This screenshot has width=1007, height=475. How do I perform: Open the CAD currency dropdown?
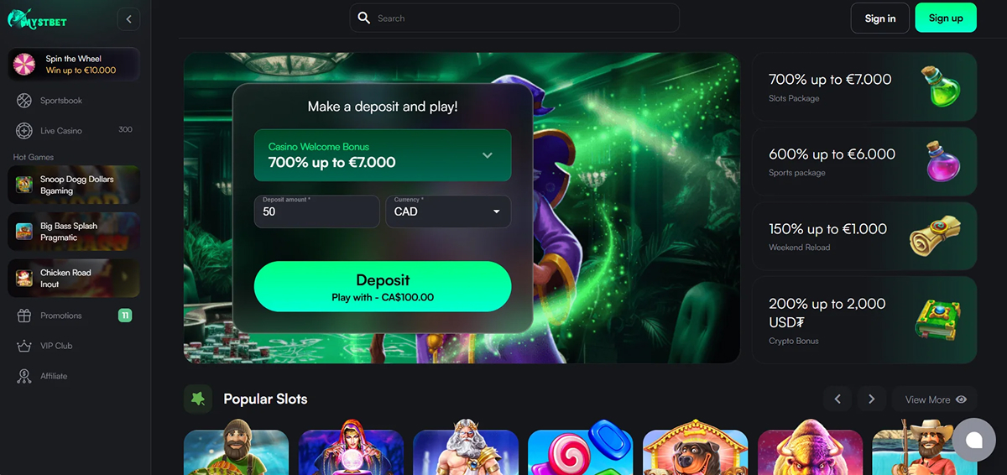point(448,211)
